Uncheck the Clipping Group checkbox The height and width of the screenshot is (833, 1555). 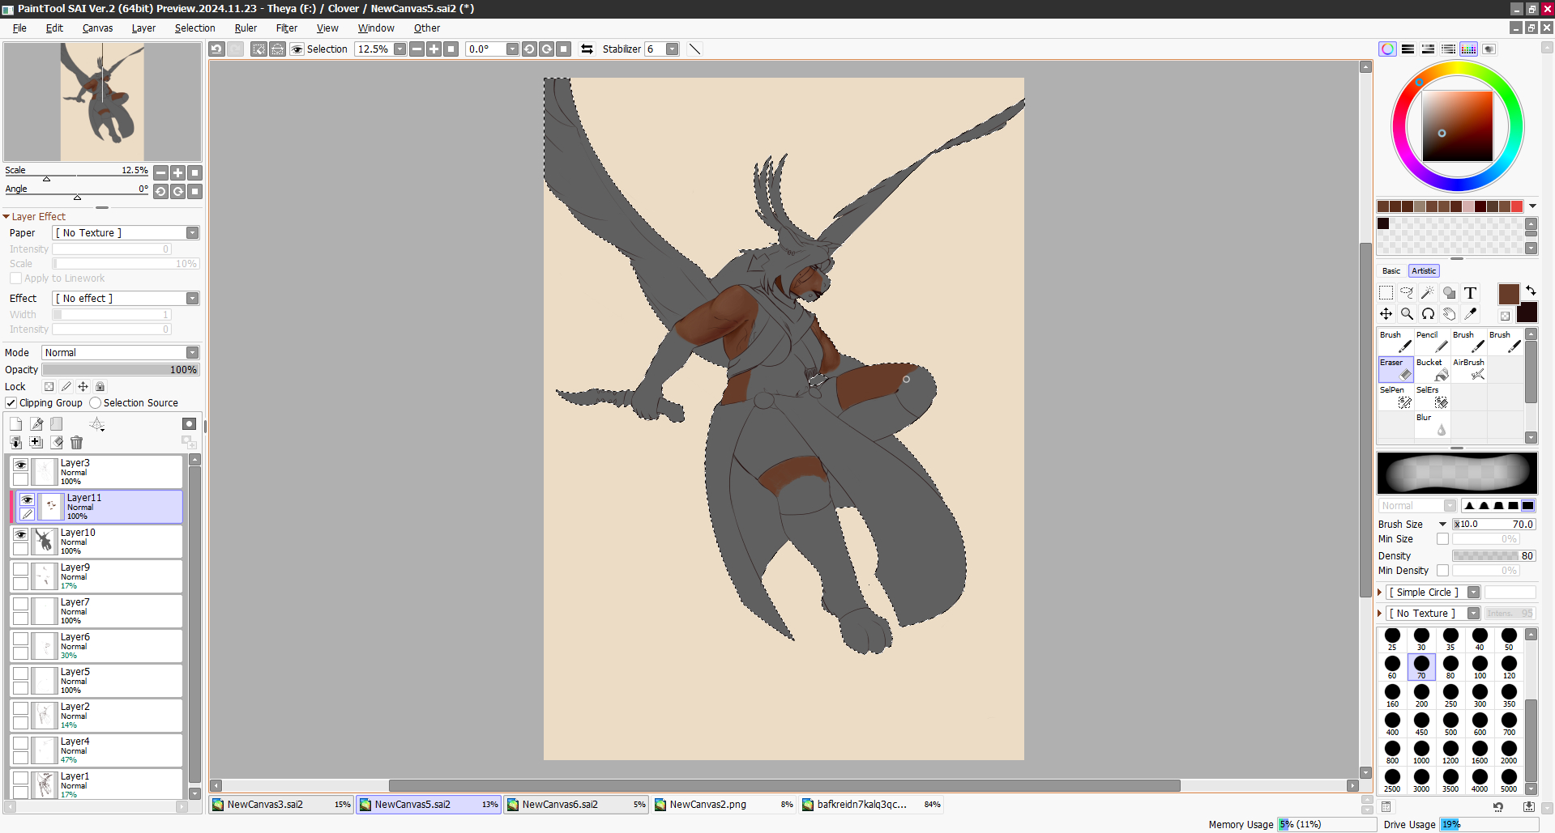click(11, 403)
